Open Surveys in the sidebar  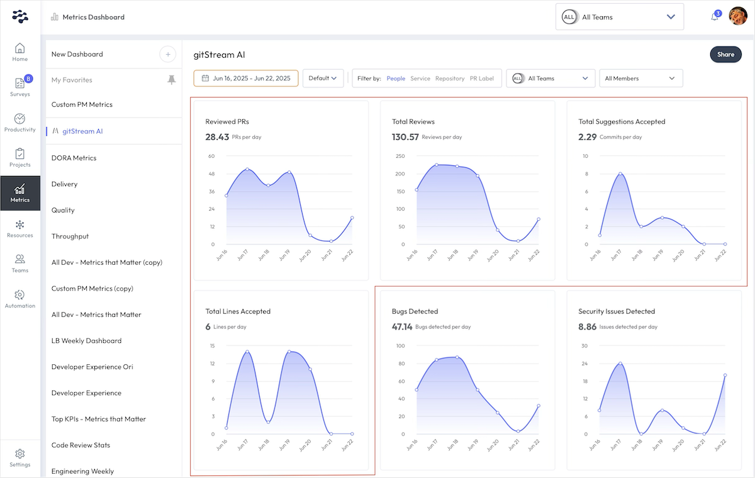pyautogui.click(x=20, y=87)
